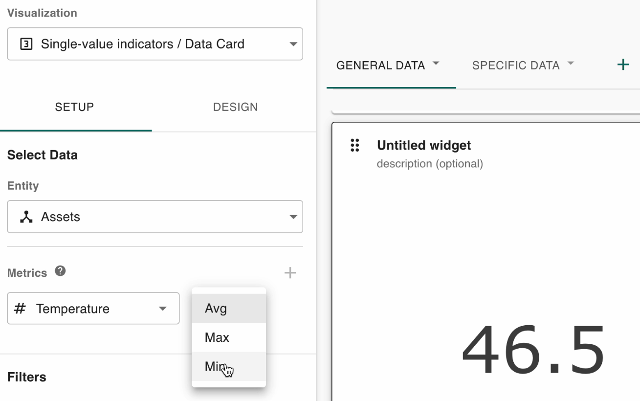Screen dimensions: 640x401
Task: Expand the Visualization type dropdown arrow
Action: click(x=293, y=44)
